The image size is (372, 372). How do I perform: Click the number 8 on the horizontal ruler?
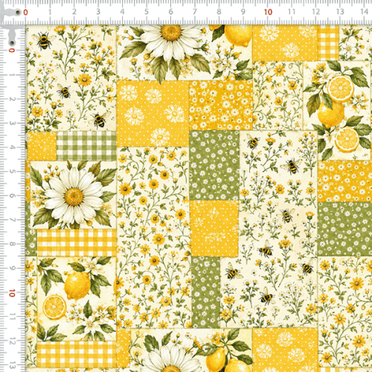pos(219,12)
